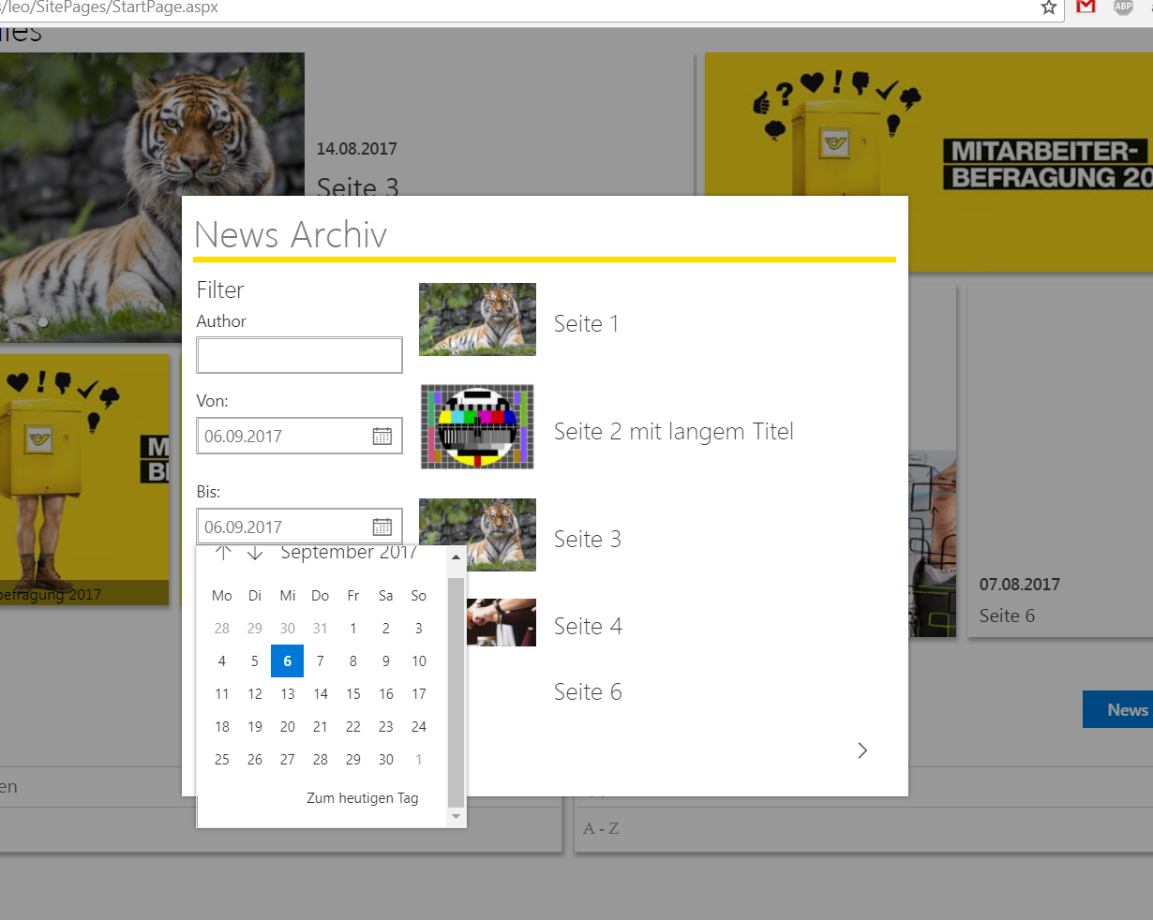Advance to the next news page chevron
1153x920 pixels.
pyautogui.click(x=861, y=749)
